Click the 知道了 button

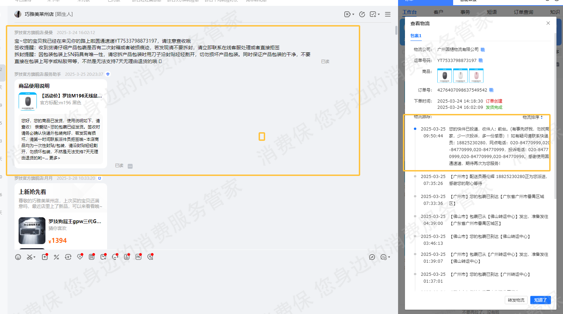[x=541, y=300]
